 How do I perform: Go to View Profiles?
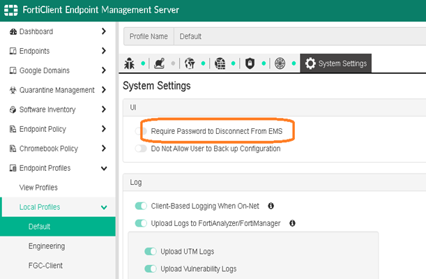click(38, 188)
